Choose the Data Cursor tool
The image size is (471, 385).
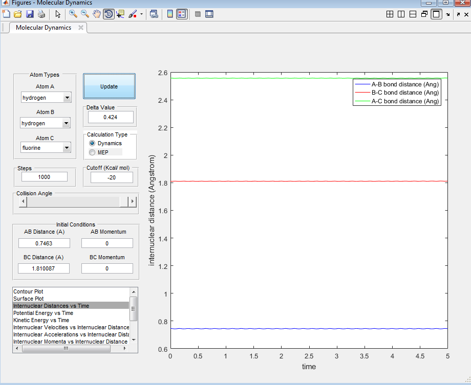(x=120, y=14)
